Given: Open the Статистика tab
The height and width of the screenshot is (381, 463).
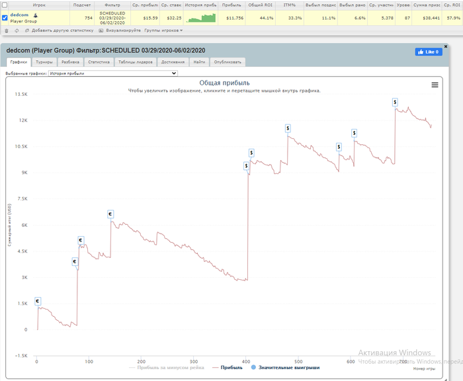Looking at the screenshot, I should click(x=99, y=62).
